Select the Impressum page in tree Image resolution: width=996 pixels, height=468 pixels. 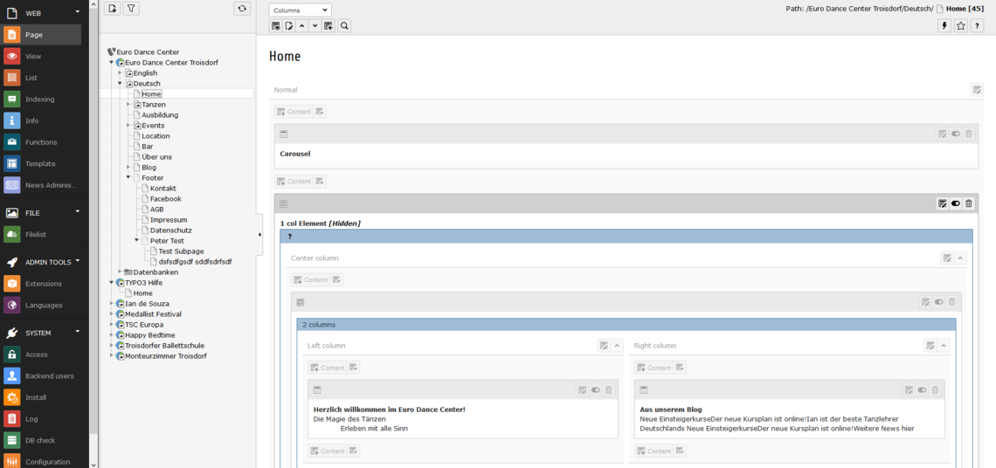[168, 220]
